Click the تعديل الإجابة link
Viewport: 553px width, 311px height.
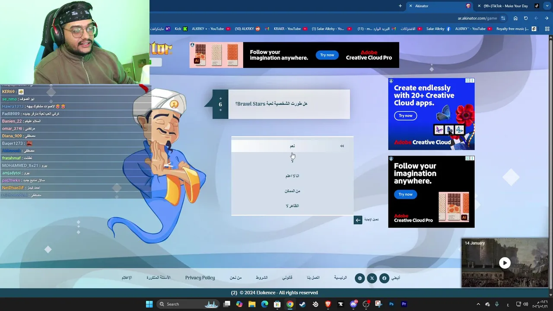point(371,219)
